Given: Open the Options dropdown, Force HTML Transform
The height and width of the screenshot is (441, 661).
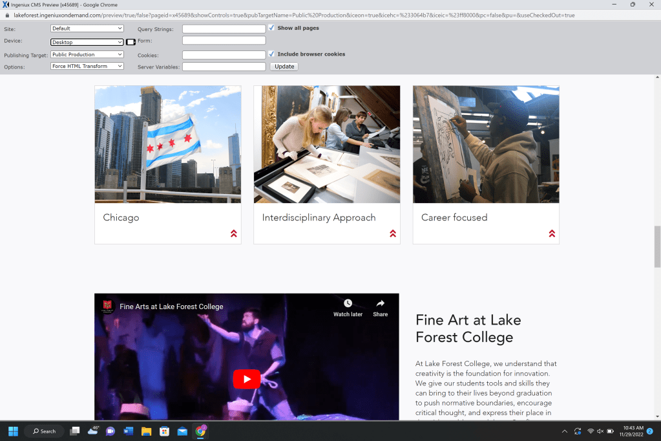Looking at the screenshot, I should [x=87, y=67].
